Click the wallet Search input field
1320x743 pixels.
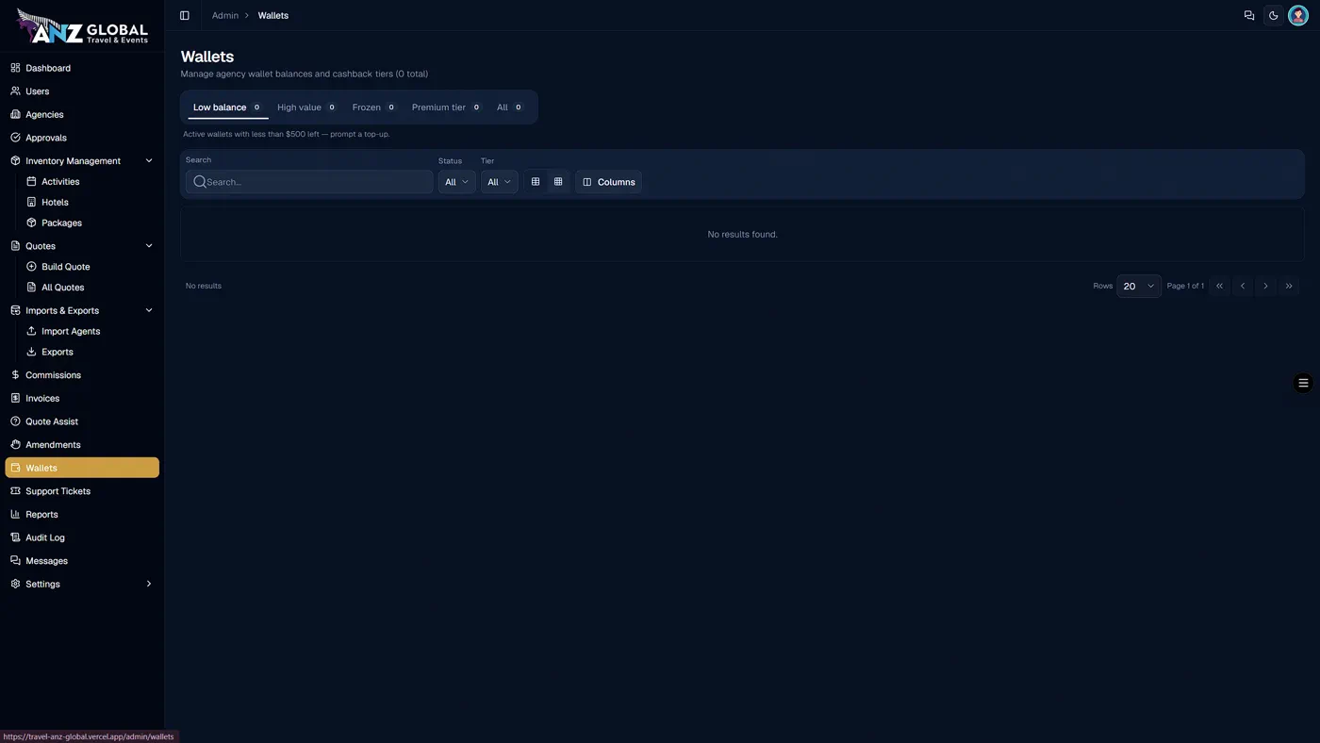(x=309, y=182)
